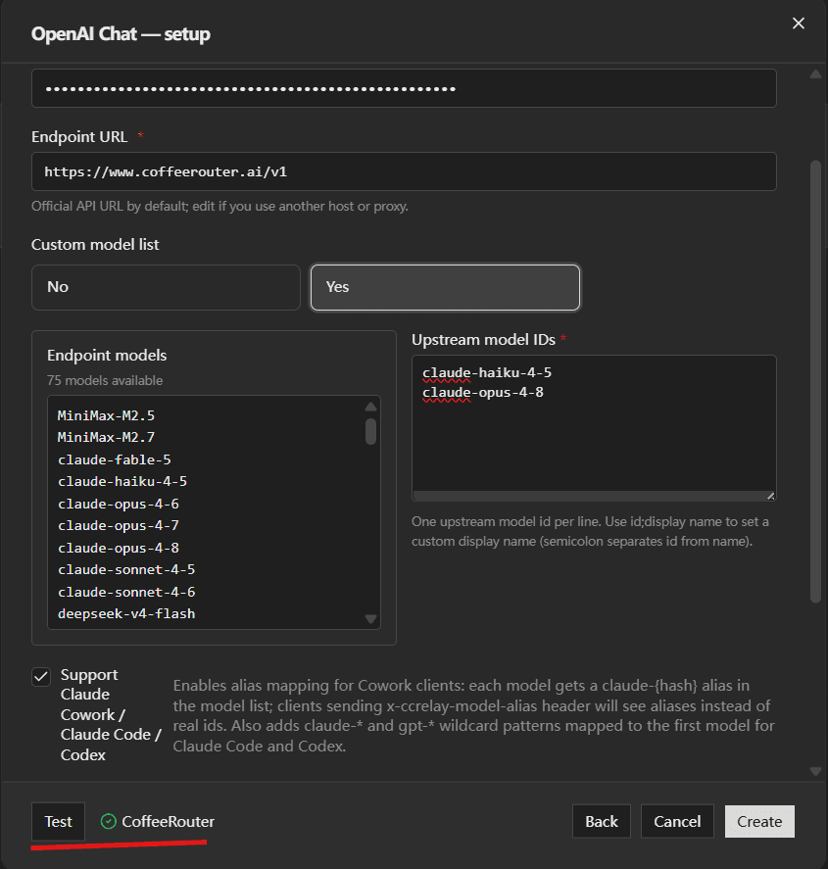Click the masked API key field
The width and height of the screenshot is (828, 869).
(x=404, y=88)
